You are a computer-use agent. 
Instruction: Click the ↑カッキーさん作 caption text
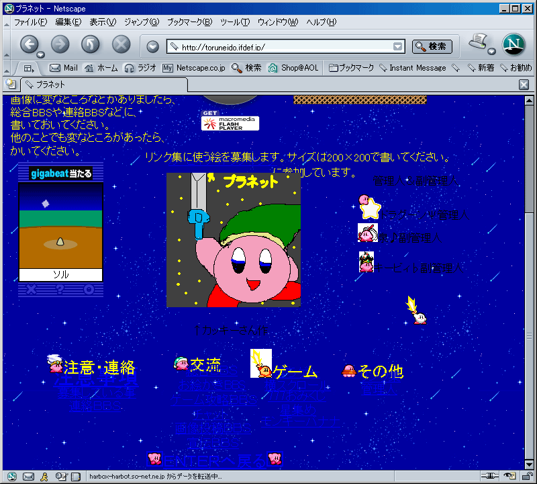pos(231,330)
